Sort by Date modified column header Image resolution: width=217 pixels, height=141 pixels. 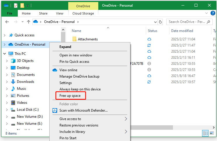click(182, 31)
